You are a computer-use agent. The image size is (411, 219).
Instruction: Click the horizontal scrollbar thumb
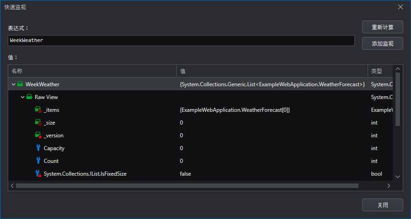187,186
